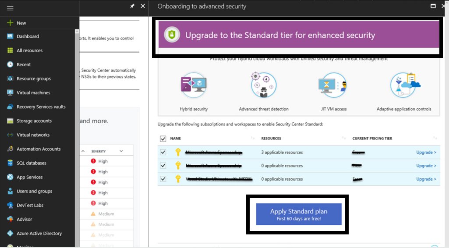Image resolution: width=449 pixels, height=248 pixels.
Task: Click SEVERITY column header text
Action: pos(99,151)
